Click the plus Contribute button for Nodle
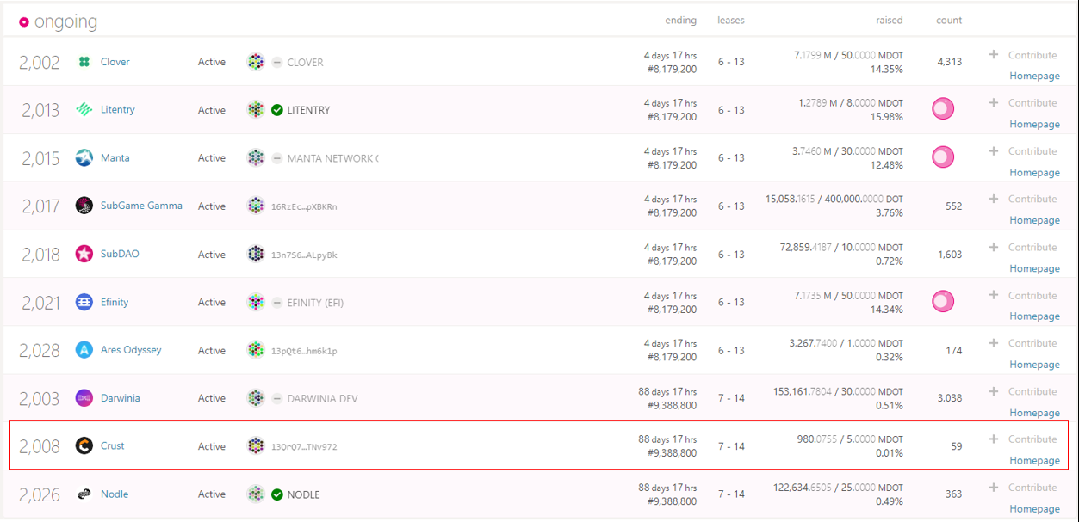 click(x=1022, y=488)
